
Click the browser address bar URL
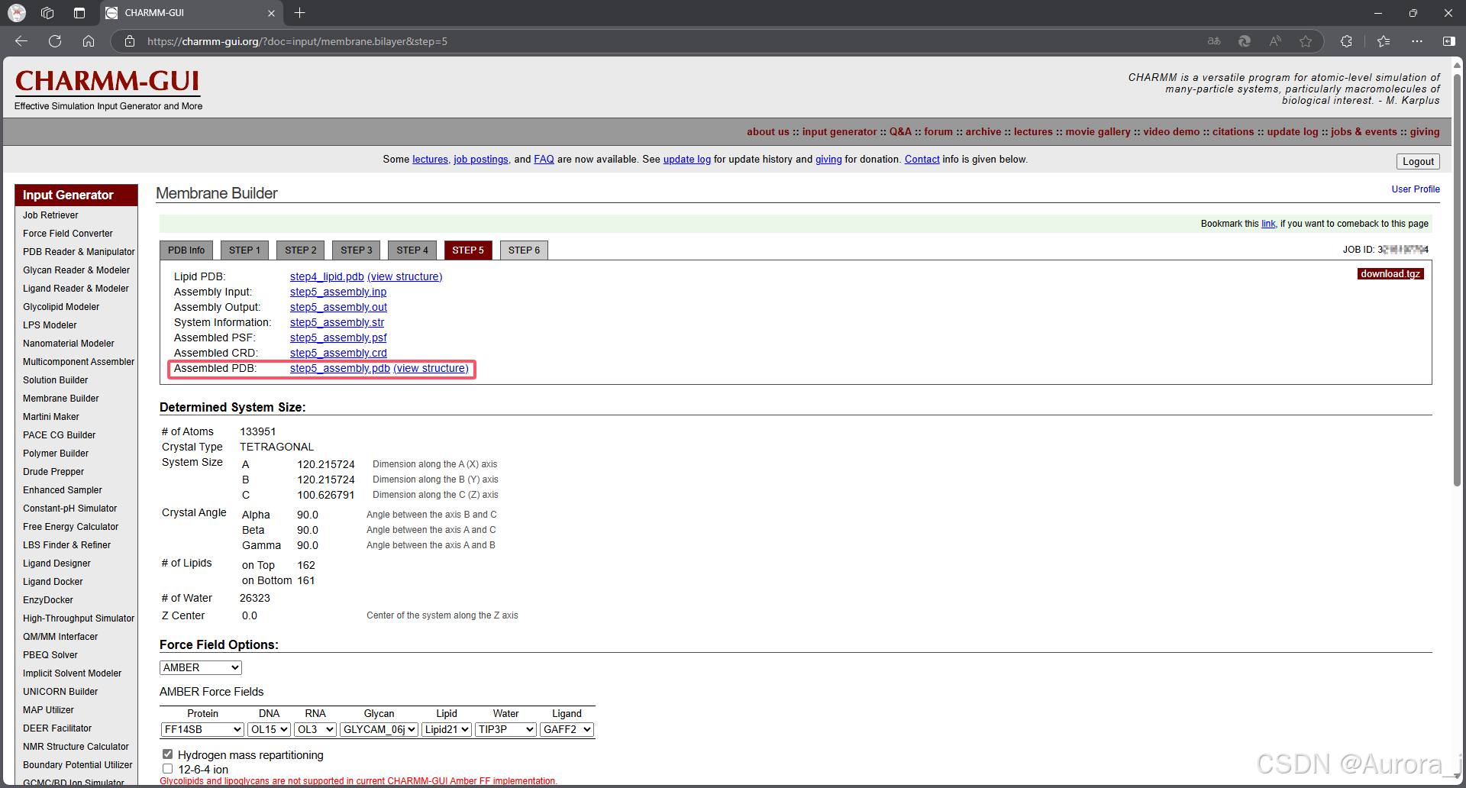(x=298, y=41)
